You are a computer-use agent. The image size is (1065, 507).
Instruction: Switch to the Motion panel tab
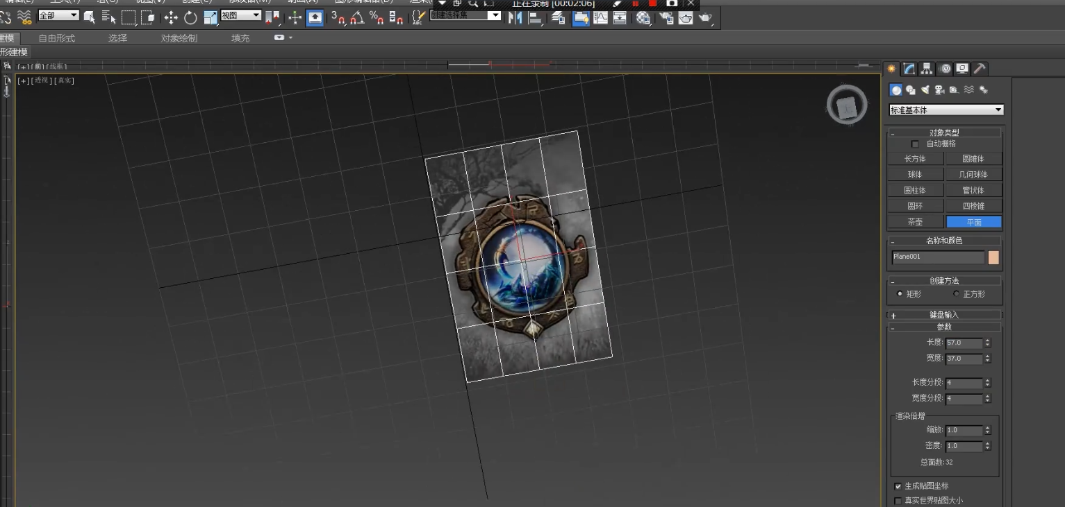[x=946, y=69]
